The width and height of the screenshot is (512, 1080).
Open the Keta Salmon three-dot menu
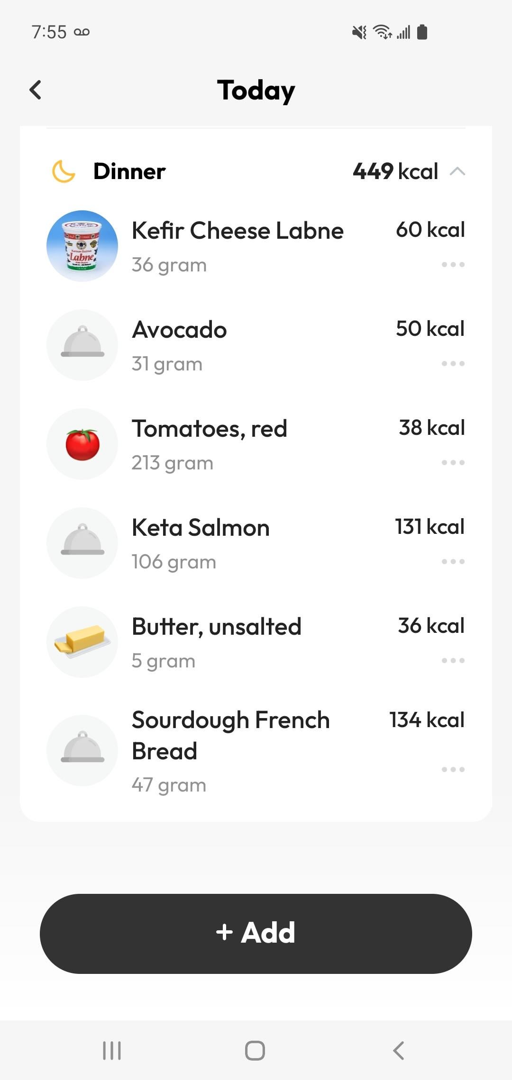[453, 561]
